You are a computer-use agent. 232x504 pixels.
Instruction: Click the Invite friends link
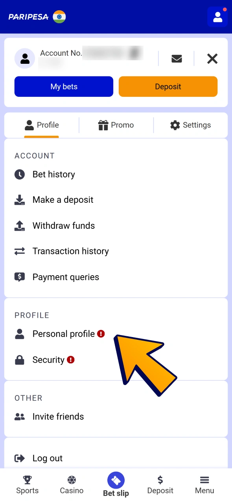point(58,417)
